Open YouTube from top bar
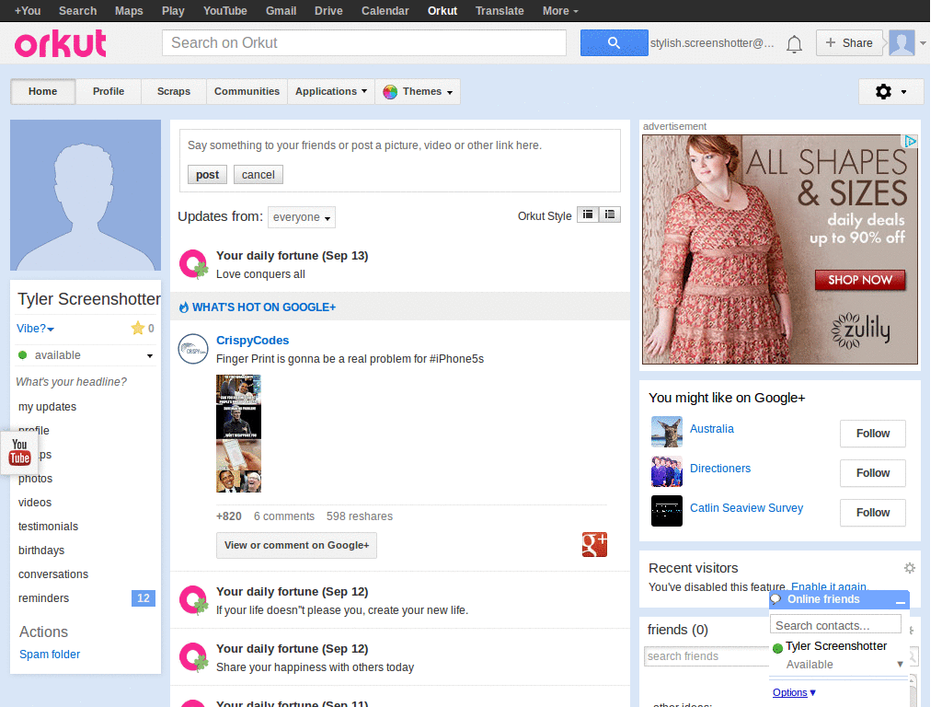Screen dimensions: 942x707 (x=224, y=11)
